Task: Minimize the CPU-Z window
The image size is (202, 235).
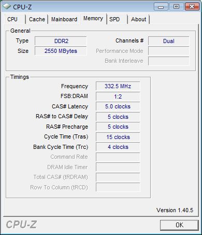Action: [161, 7]
